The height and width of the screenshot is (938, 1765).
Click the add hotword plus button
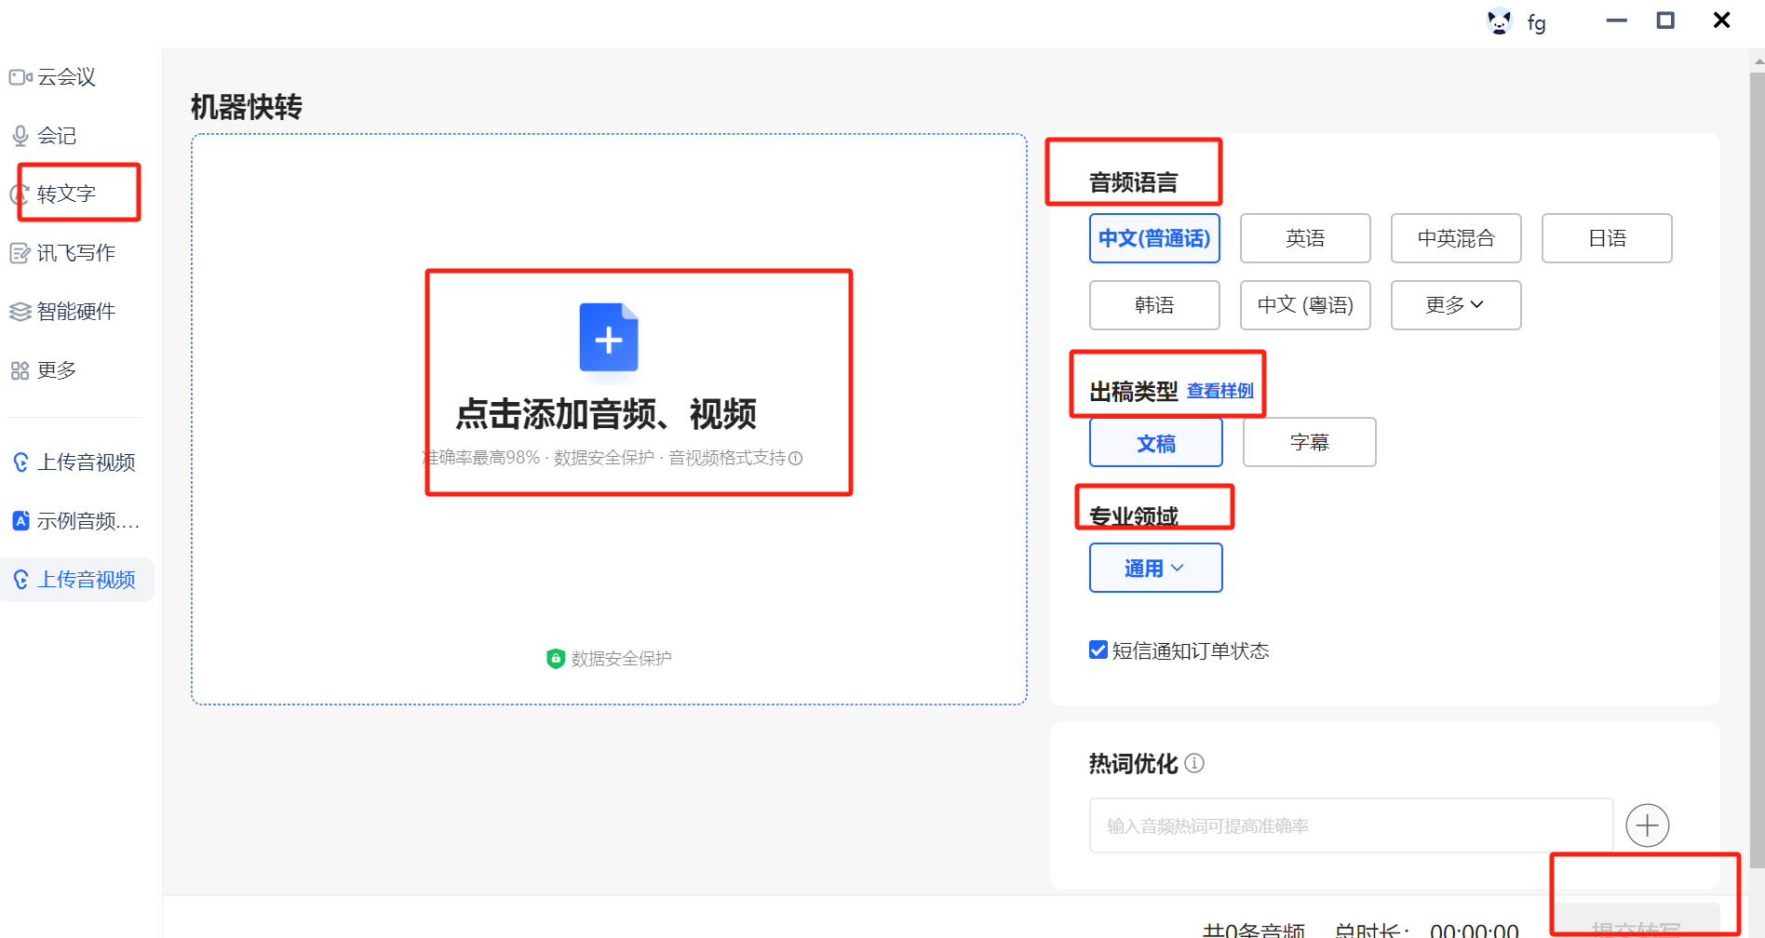pyautogui.click(x=1647, y=825)
